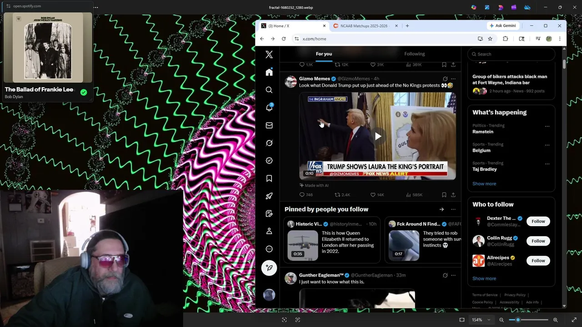Viewport: 582px width, 327px height.
Task: Reply to the Gizmo Memes post
Action: (x=306, y=195)
